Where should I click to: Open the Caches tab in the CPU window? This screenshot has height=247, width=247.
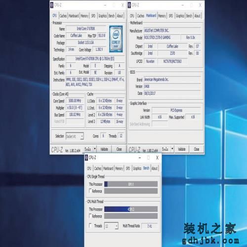click(63, 16)
